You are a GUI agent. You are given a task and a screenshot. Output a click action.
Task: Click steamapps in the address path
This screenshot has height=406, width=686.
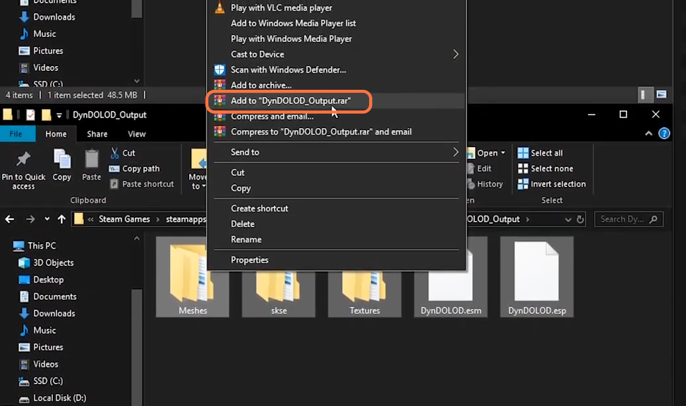coord(185,219)
